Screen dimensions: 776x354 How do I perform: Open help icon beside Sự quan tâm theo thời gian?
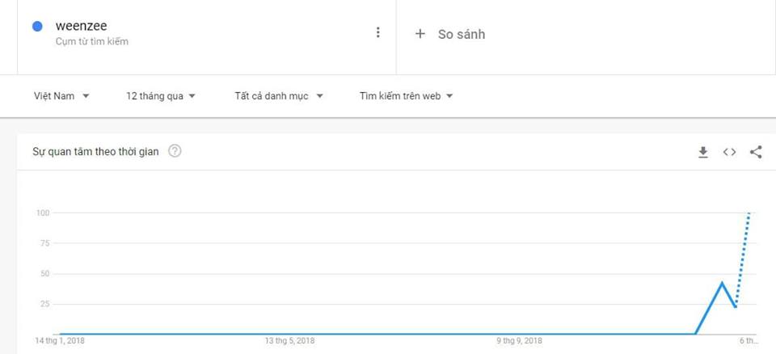click(175, 151)
